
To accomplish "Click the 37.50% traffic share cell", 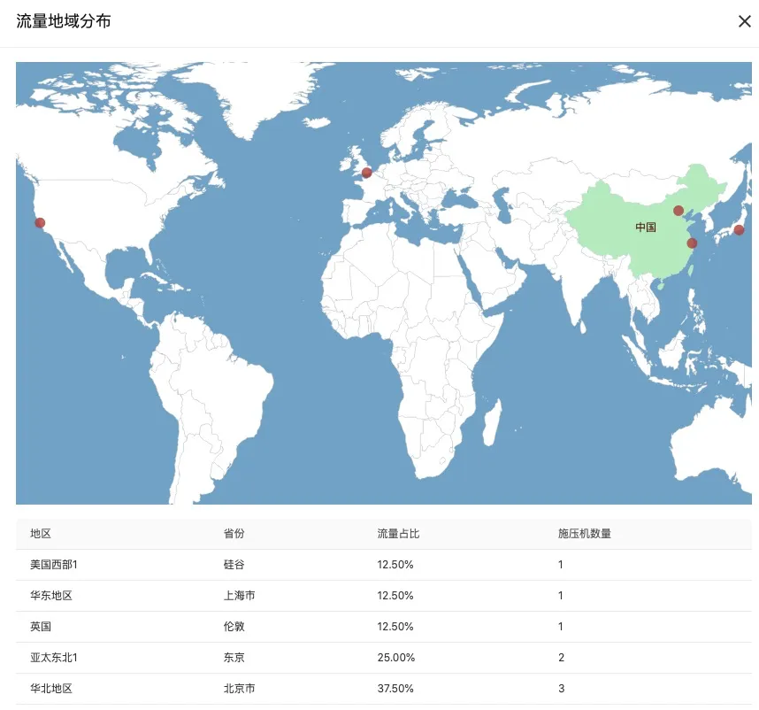I will point(395,689).
